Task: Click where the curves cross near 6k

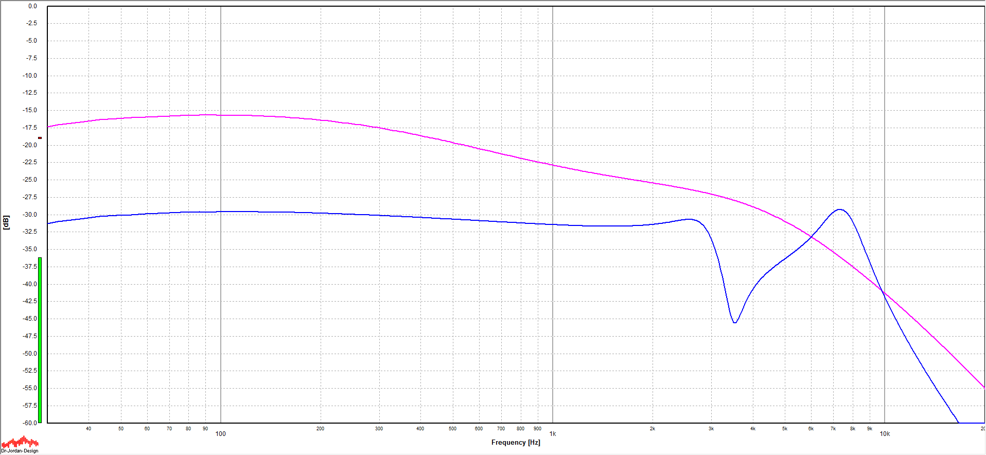Action: (812, 237)
